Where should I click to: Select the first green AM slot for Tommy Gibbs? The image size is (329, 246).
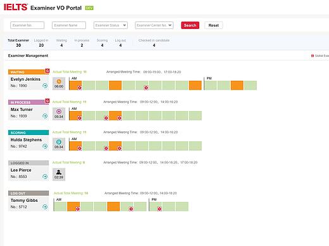[x=61, y=206]
